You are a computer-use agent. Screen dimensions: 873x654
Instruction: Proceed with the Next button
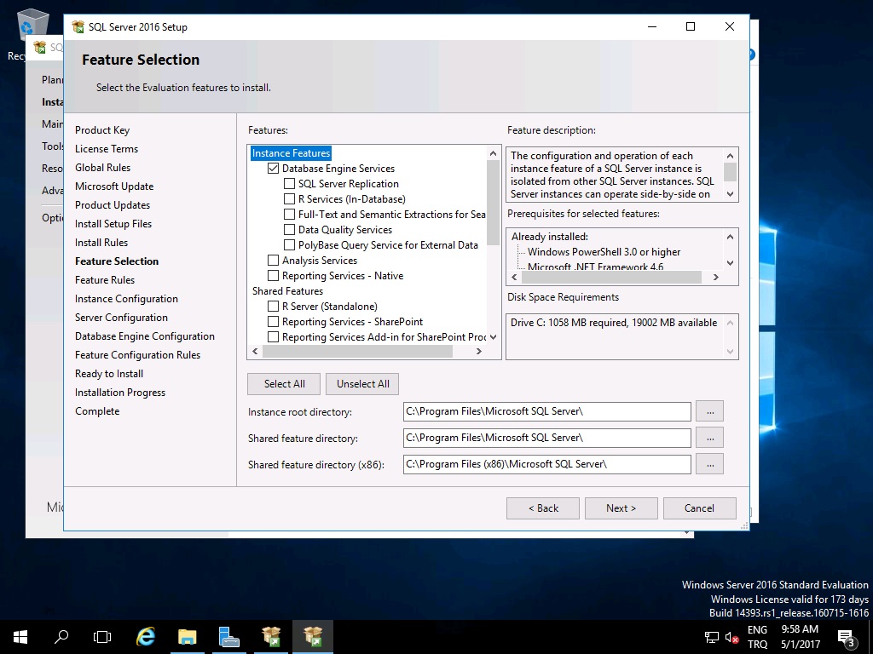(x=621, y=508)
